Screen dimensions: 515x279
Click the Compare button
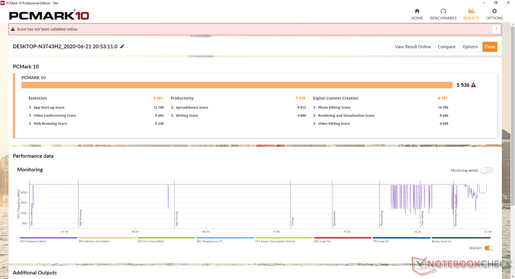pos(447,47)
